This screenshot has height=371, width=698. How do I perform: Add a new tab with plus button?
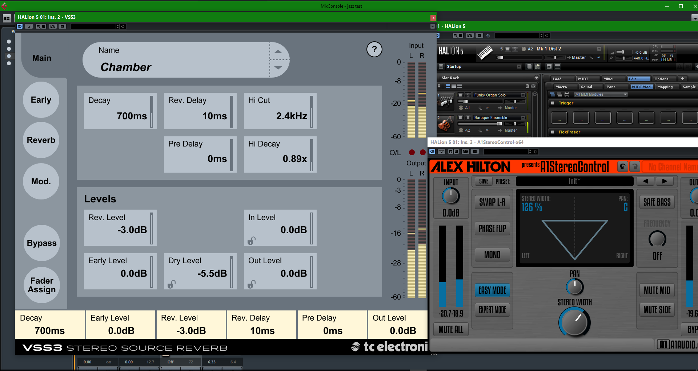683,79
